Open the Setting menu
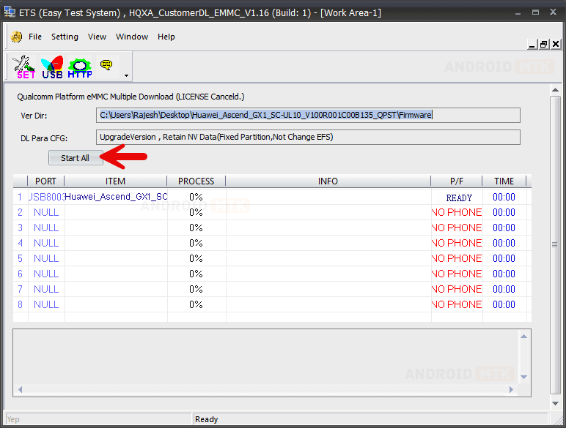The width and height of the screenshot is (566, 428). point(65,37)
